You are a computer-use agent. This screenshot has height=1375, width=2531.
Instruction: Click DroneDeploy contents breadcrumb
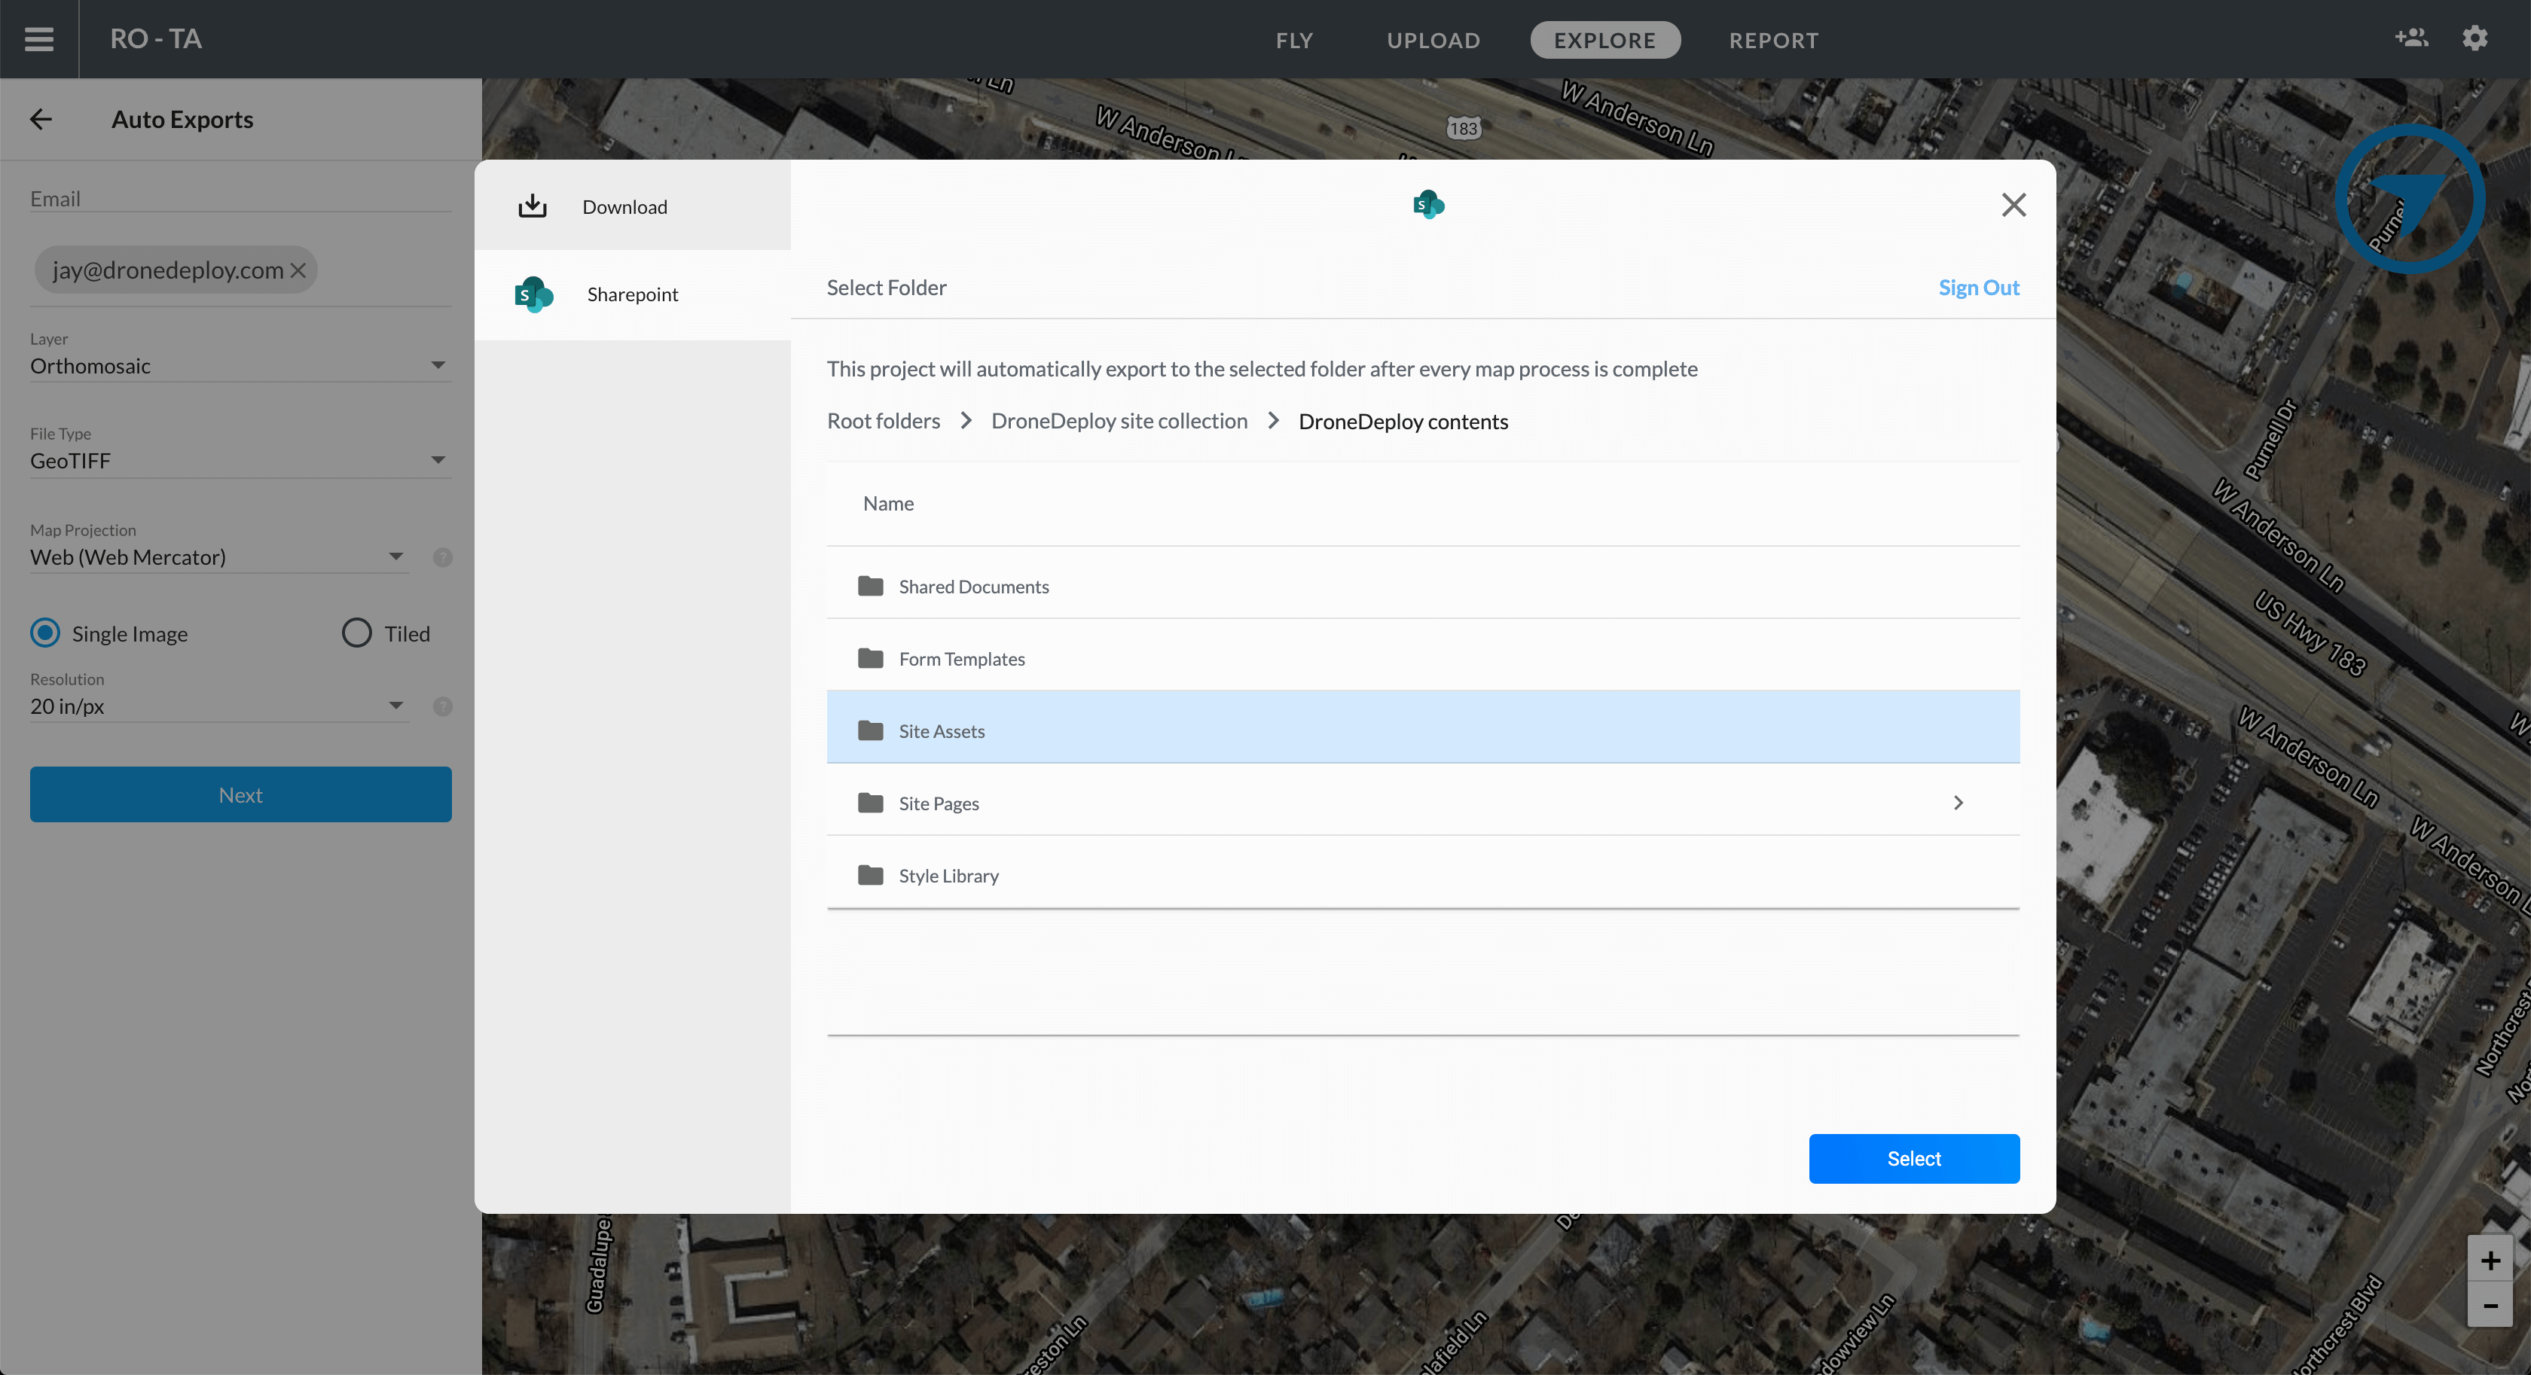pos(1403,422)
